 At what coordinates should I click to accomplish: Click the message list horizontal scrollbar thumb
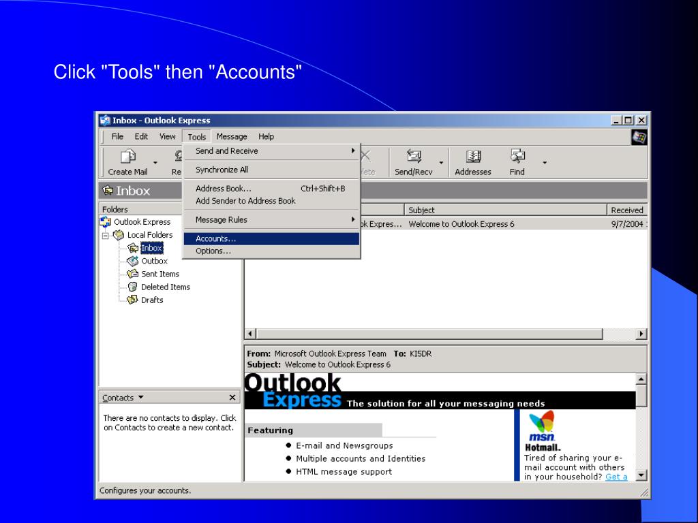[x=429, y=334]
